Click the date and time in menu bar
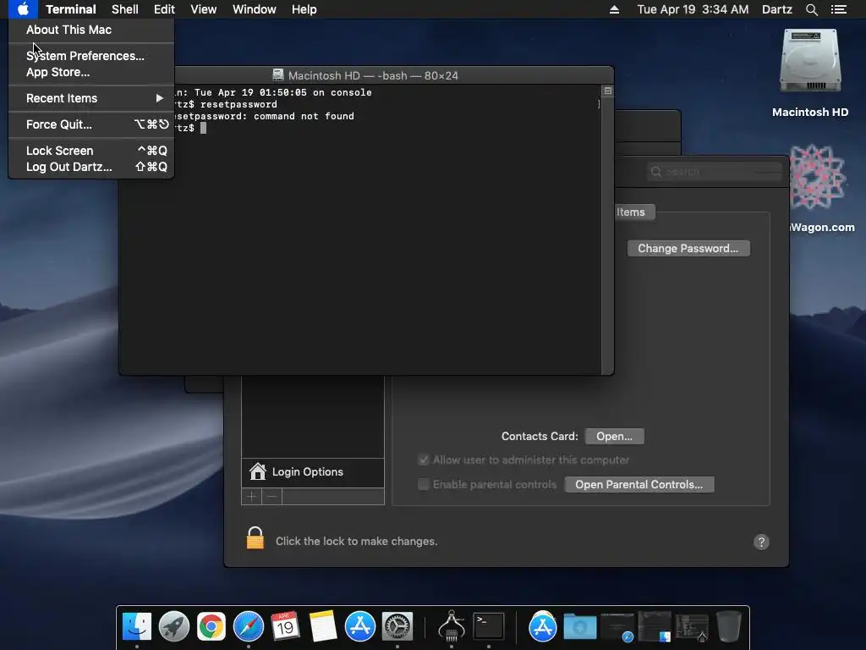 click(693, 9)
